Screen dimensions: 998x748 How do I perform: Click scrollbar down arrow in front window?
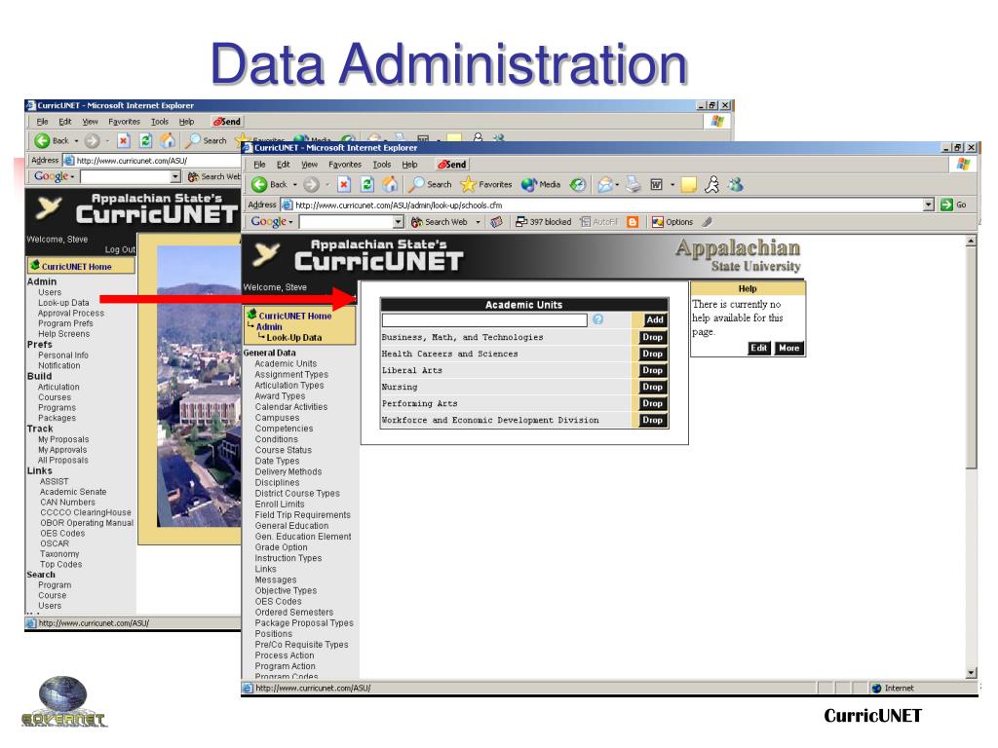coord(971,673)
